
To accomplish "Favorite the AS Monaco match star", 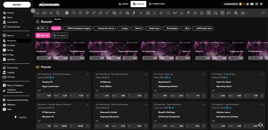I will click(146, 74).
